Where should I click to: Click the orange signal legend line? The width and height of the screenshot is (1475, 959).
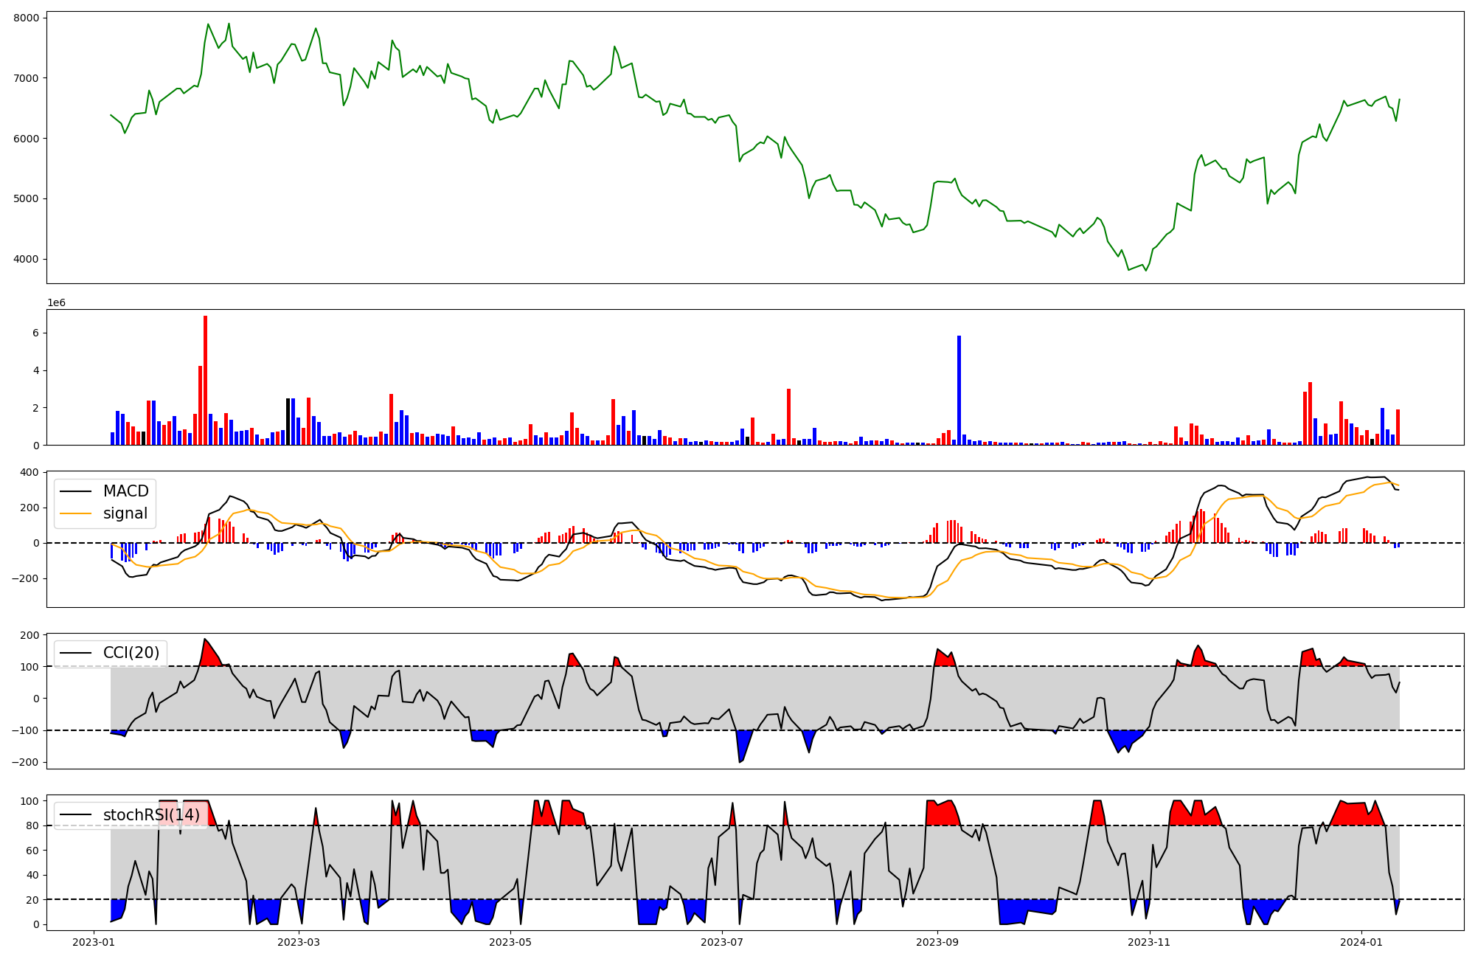tap(75, 513)
